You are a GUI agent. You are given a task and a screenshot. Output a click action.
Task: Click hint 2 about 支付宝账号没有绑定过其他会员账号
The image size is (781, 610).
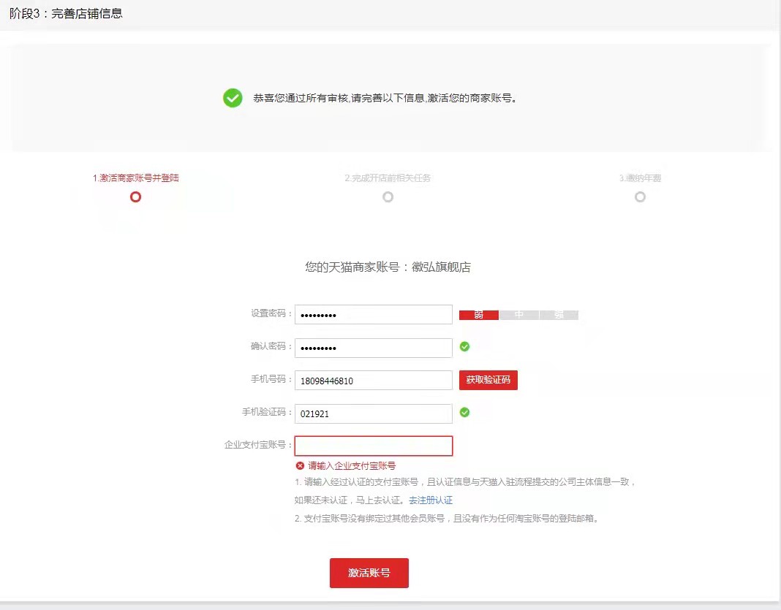click(447, 519)
